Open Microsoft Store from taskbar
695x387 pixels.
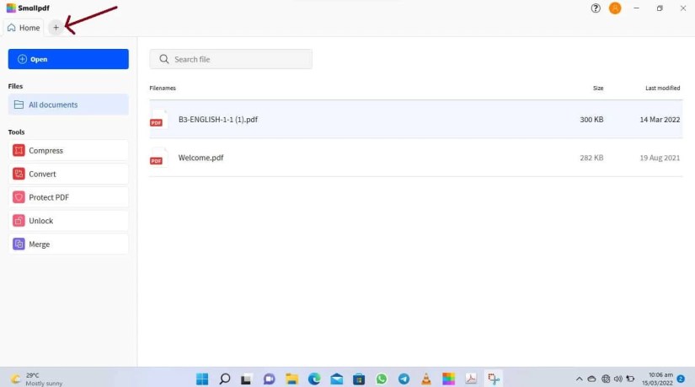coord(359,379)
